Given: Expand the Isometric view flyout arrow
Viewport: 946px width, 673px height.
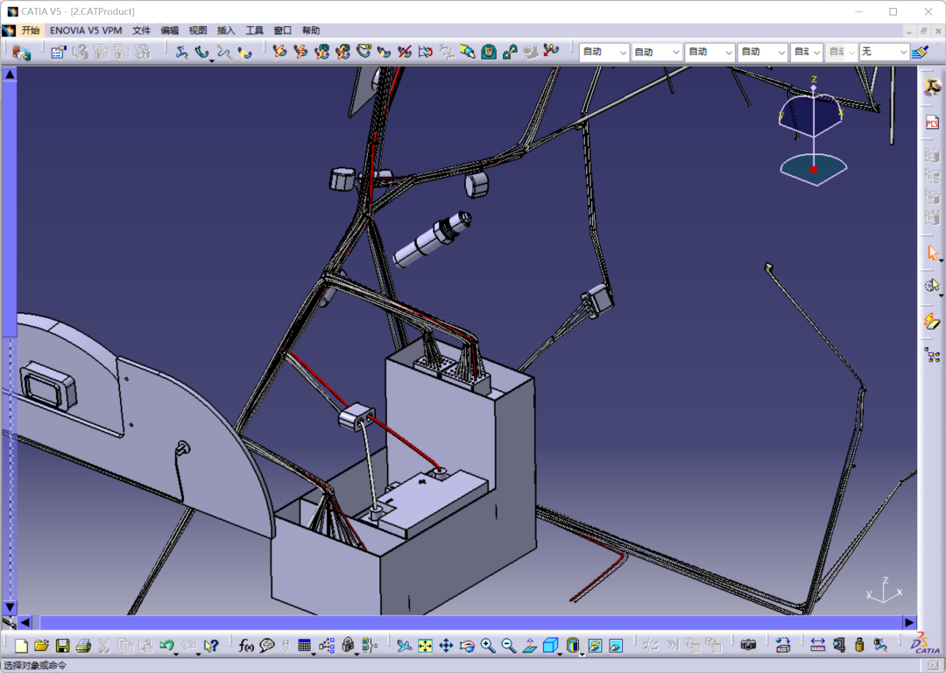Looking at the screenshot, I should click(560, 655).
